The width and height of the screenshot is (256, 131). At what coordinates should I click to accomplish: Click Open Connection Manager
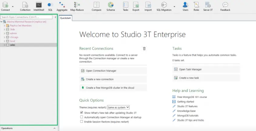[x=113, y=71]
